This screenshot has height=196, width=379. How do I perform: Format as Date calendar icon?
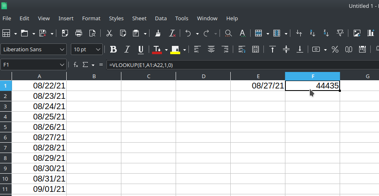[x=362, y=49]
